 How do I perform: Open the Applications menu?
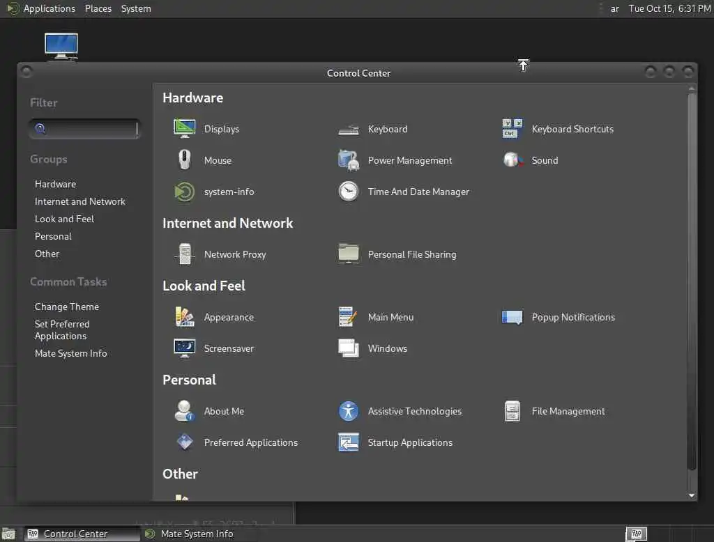pyautogui.click(x=50, y=8)
